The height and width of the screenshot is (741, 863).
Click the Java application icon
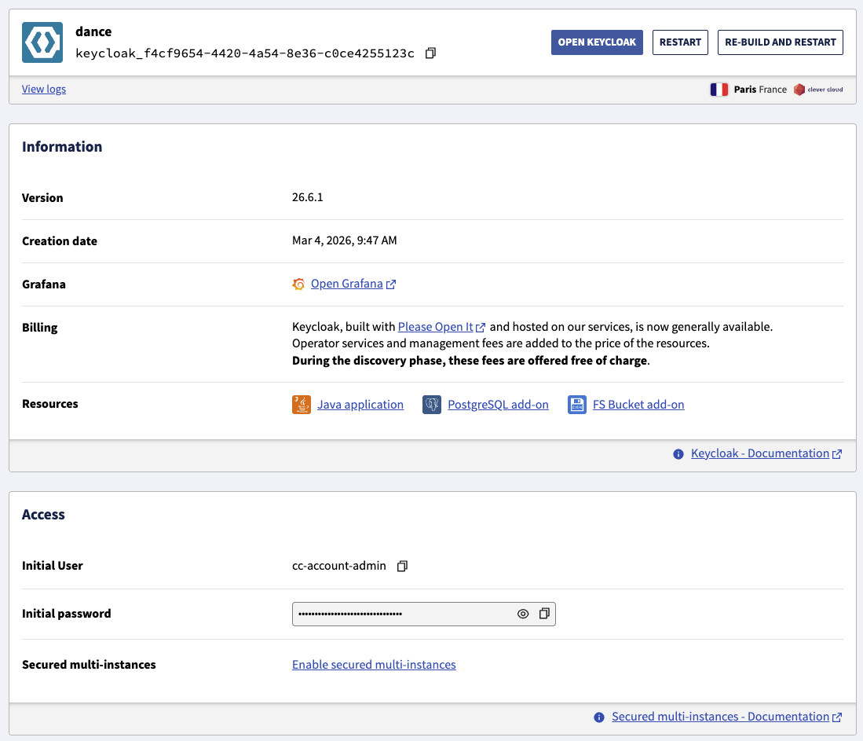(x=302, y=405)
